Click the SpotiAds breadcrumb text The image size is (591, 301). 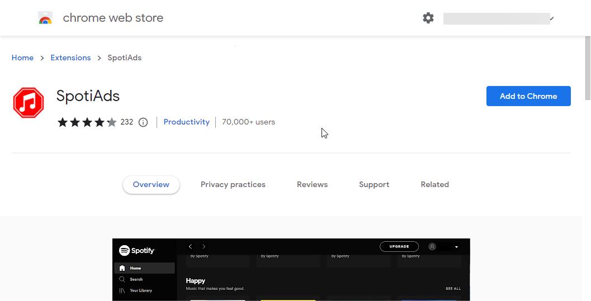tap(124, 58)
